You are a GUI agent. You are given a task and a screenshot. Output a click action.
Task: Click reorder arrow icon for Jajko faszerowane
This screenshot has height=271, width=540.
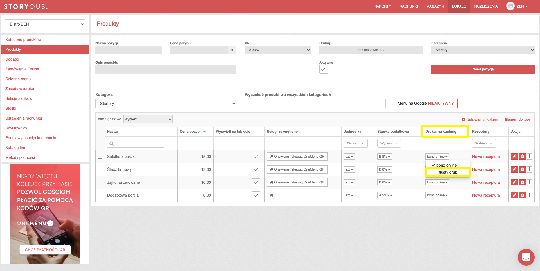coord(529,182)
